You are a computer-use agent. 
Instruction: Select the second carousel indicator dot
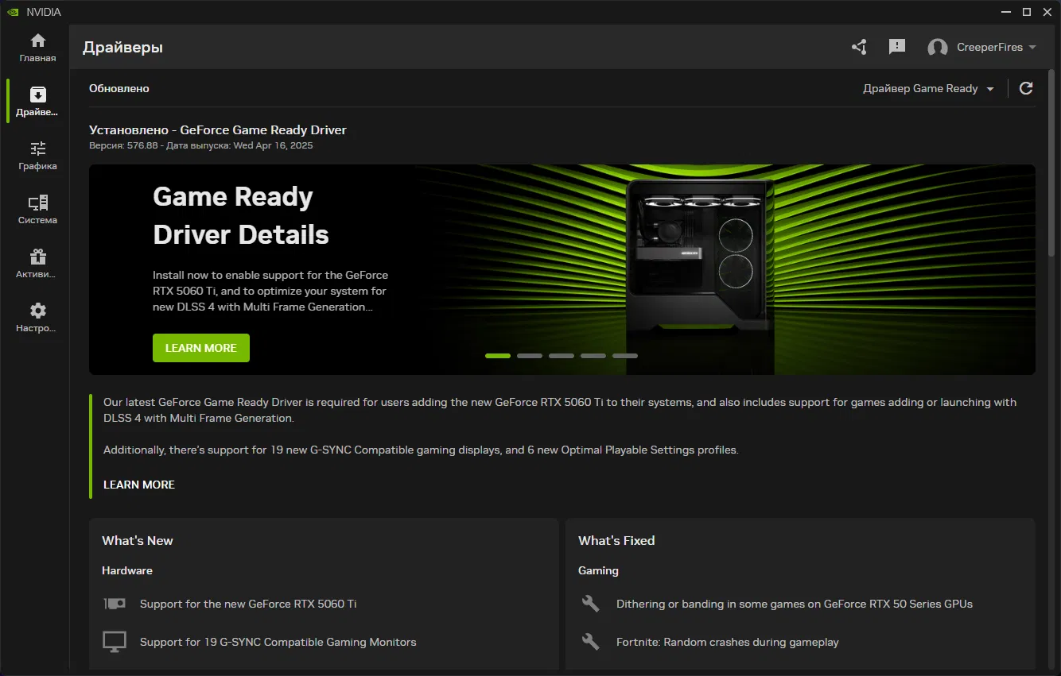pos(530,355)
